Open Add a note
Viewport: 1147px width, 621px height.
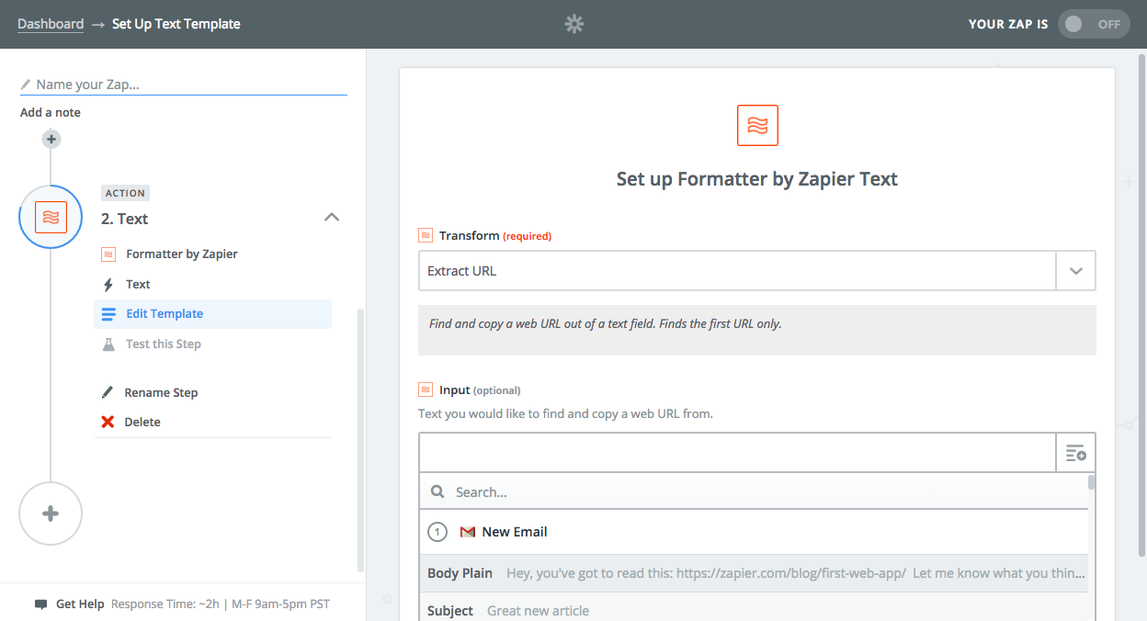[x=51, y=112]
